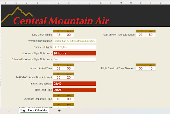
Task: Click the Time Arrived at Hotel label
Action: [41, 84]
